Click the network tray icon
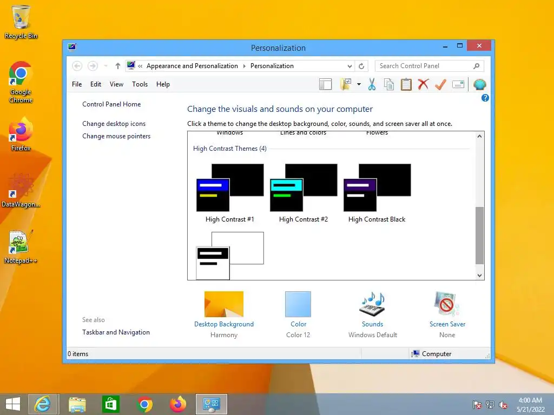 tap(490, 405)
